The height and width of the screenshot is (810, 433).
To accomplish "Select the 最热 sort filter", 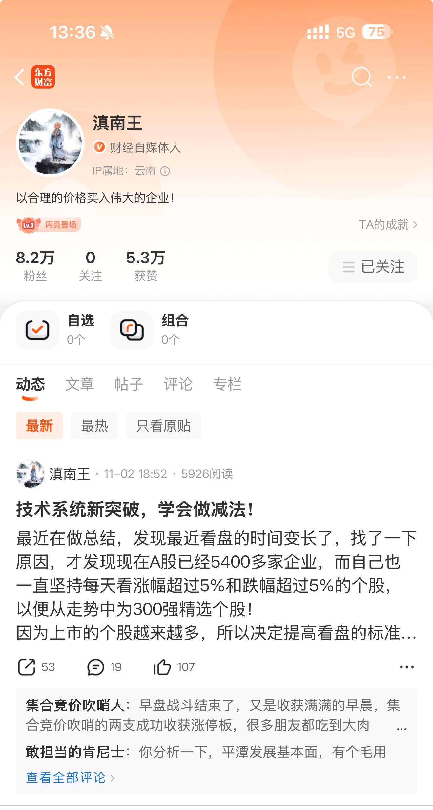I will point(94,426).
